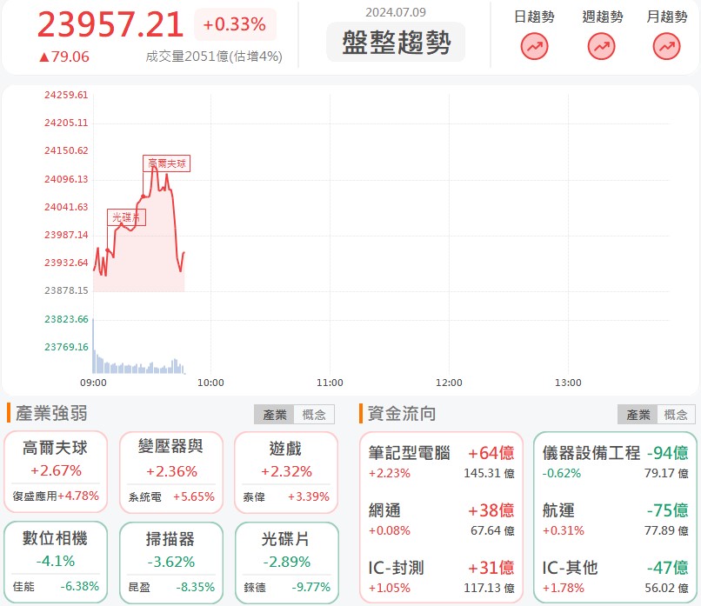Click the 日趨勢 label

coord(534,17)
